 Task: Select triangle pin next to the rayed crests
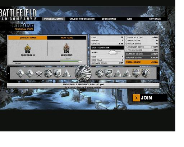pyautogui.click(x=127, y=73)
